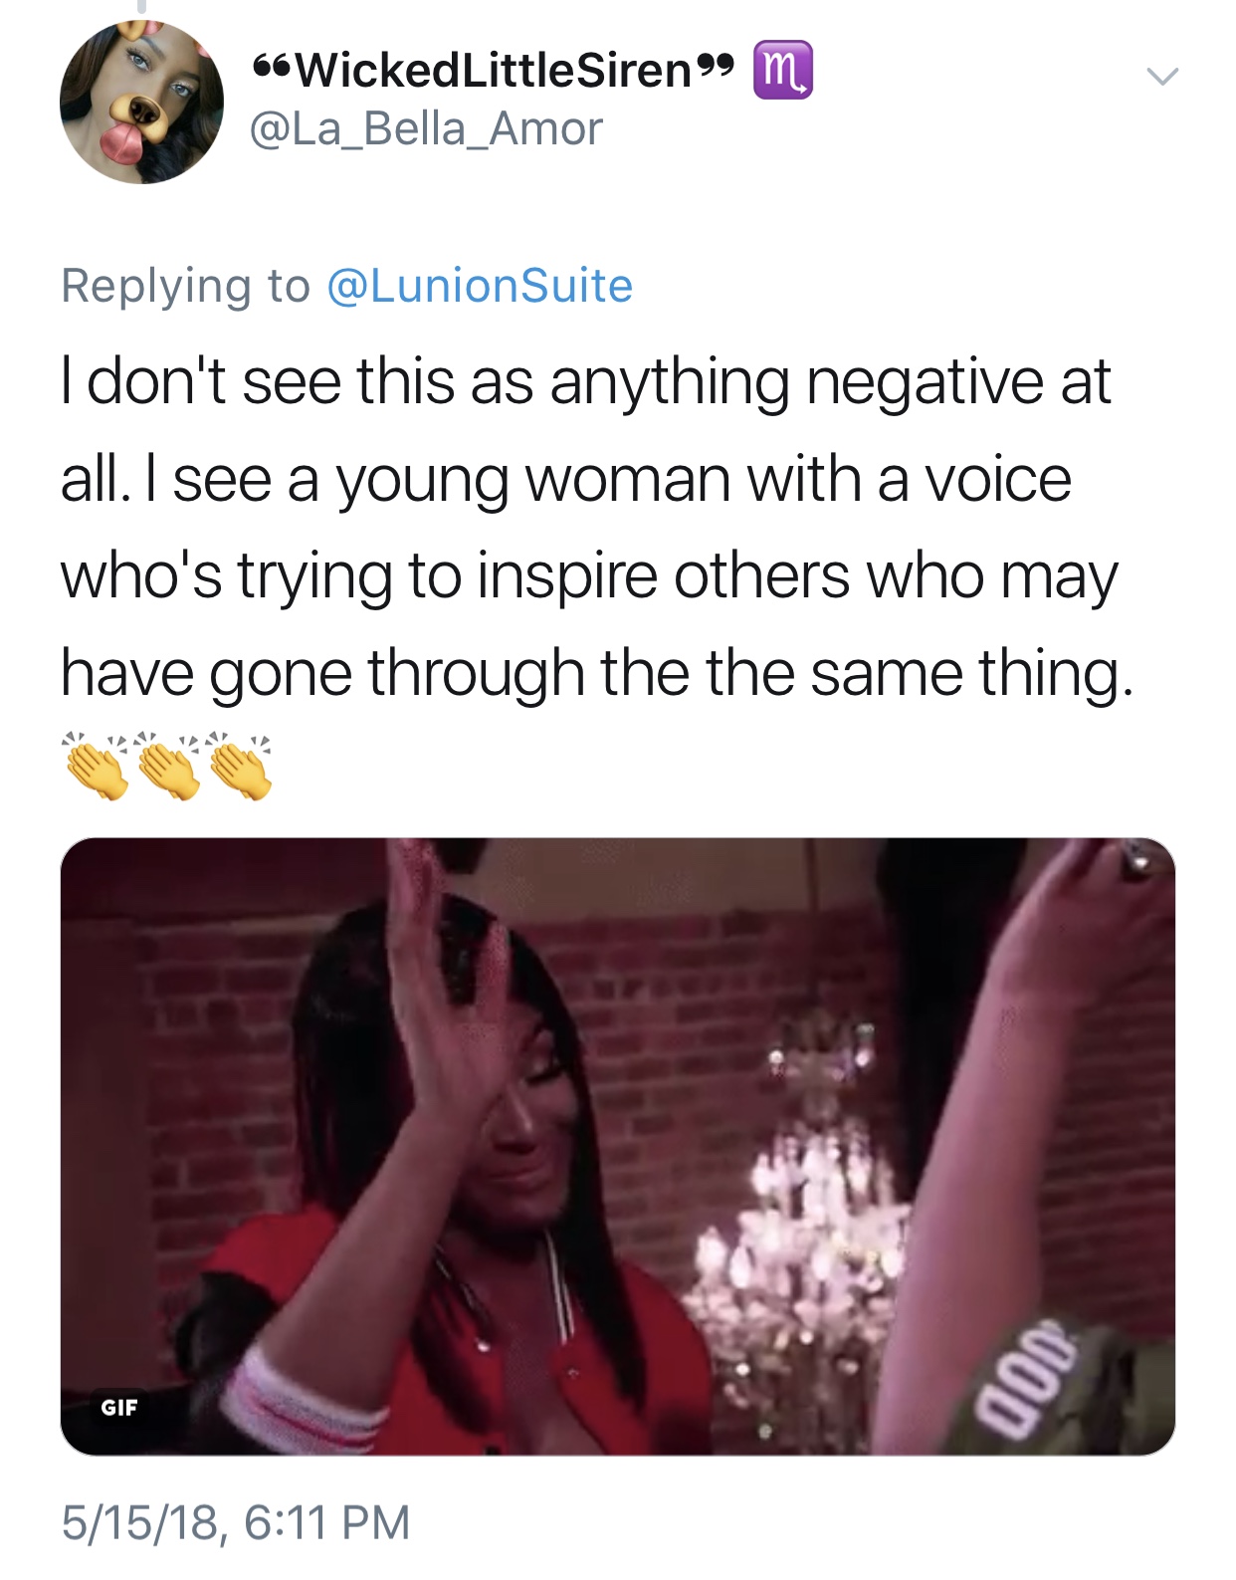Screen dimensions: 1236x1580
Task: Open the WickedLittleSiren profile picture
Action: point(141,103)
